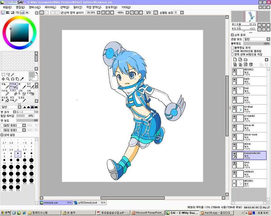Choose the 붓 (brush) tool

[22, 86]
